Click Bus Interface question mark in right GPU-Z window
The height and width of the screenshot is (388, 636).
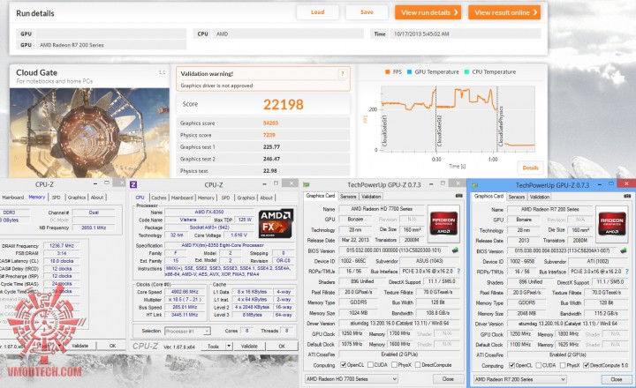[x=627, y=272]
